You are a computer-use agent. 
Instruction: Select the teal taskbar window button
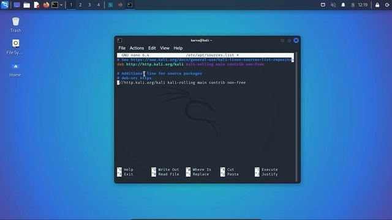110,5
